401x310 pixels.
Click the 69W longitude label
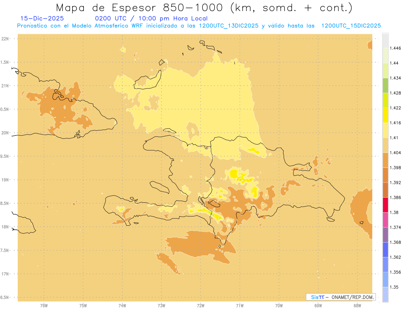318,305
